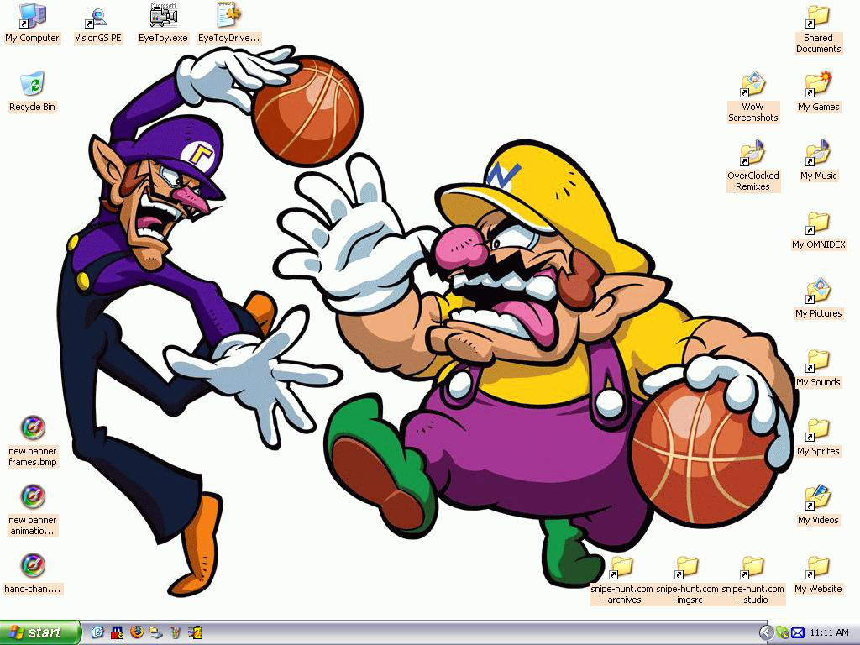Select the My Sprites folder icon
Viewport: 860px width, 645px height.
tap(818, 429)
